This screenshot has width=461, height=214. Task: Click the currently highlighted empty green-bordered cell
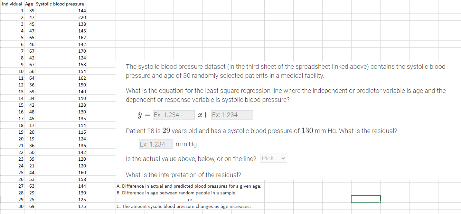[x=366, y=199]
